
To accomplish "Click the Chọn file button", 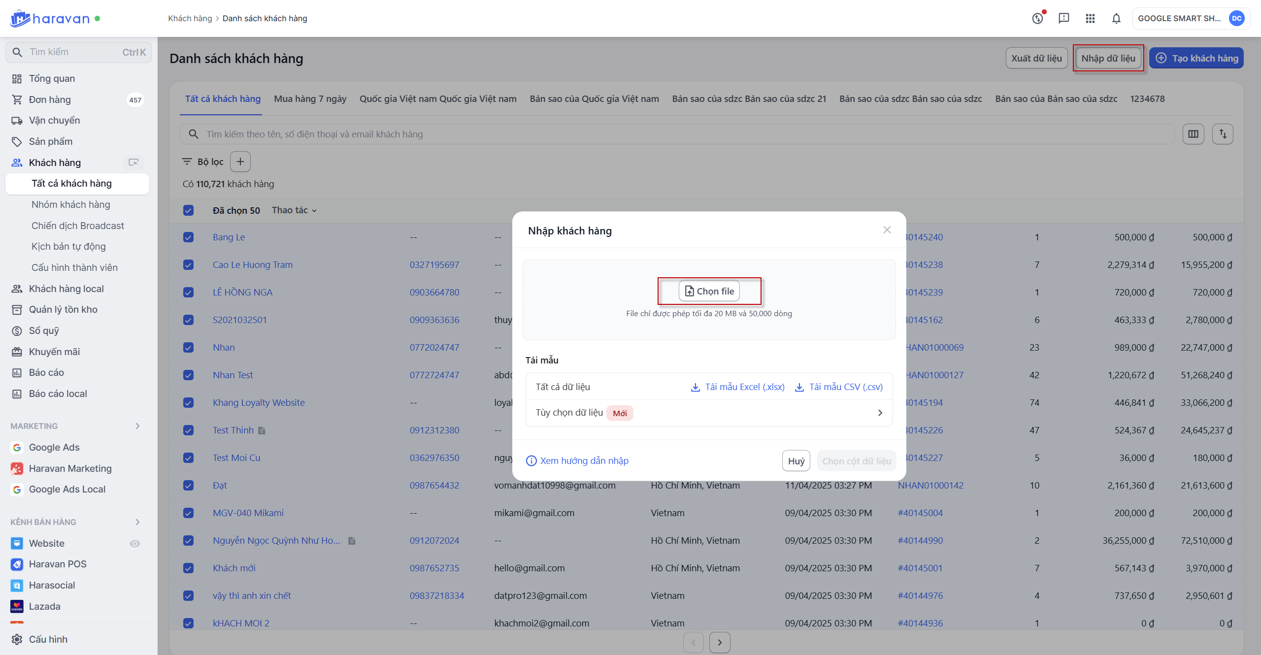I will (709, 291).
